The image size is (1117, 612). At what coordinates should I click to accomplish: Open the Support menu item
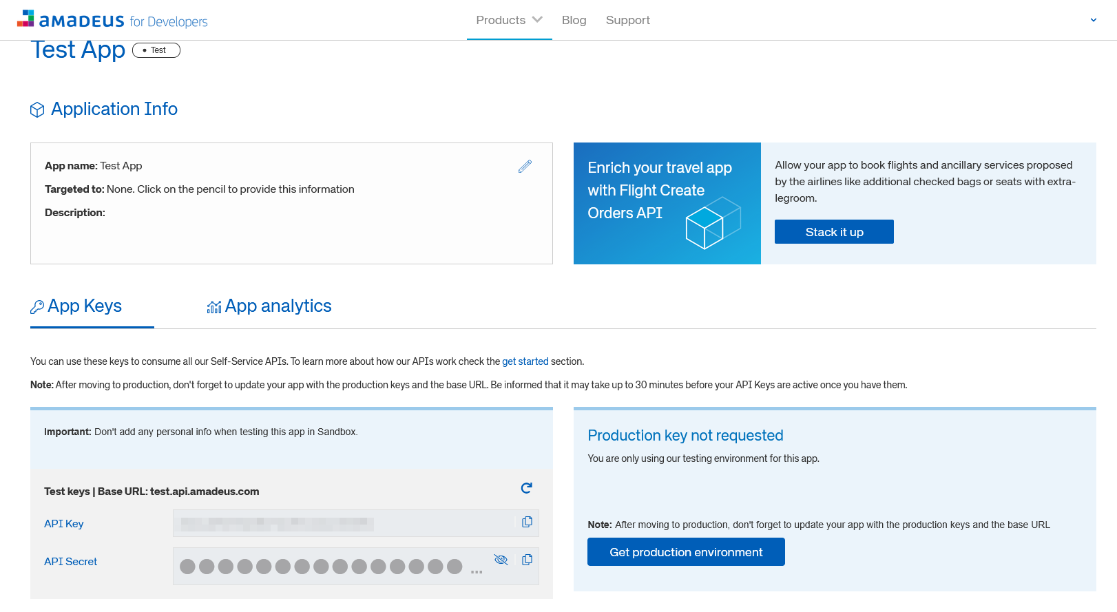(x=627, y=20)
